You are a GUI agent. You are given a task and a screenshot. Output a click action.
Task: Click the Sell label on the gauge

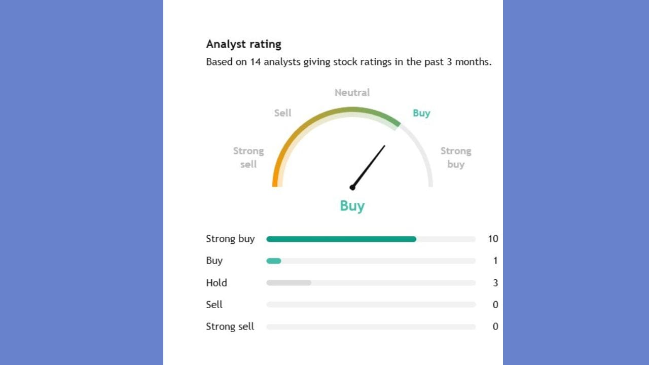282,113
